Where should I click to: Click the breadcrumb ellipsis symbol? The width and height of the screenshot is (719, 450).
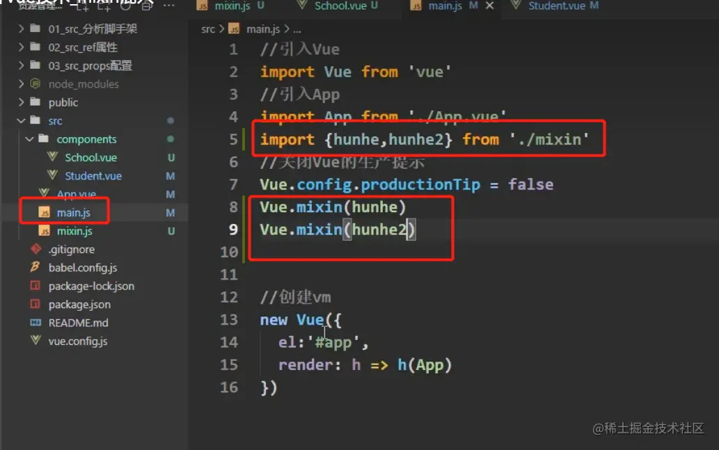click(297, 30)
